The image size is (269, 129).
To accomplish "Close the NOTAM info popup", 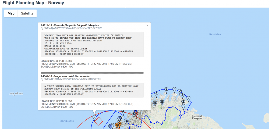I will click(147, 25).
